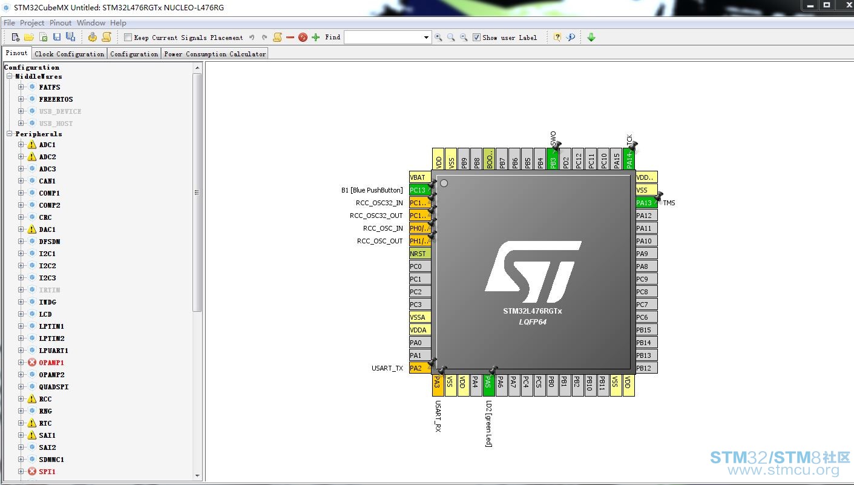Open the Project menu
The height and width of the screenshot is (485, 854).
coord(32,23)
